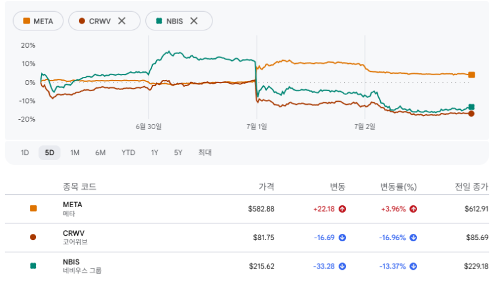Screen dimensions: 497x281
Task: Click teal square icon in NBIS row
Action: click(x=33, y=266)
